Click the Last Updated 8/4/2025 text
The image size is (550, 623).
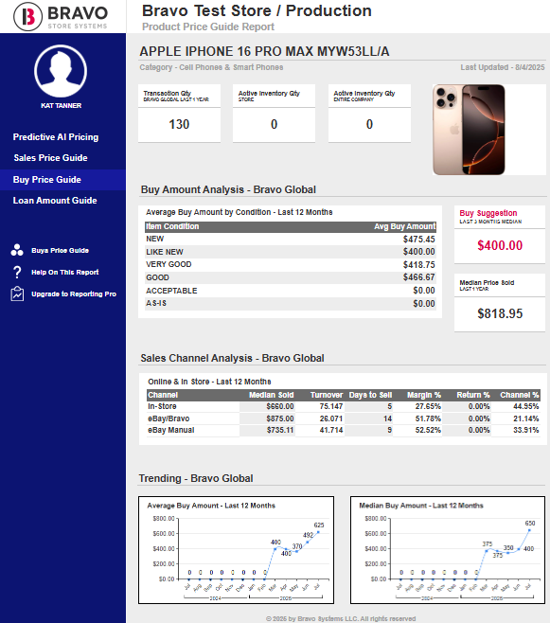[x=503, y=67]
